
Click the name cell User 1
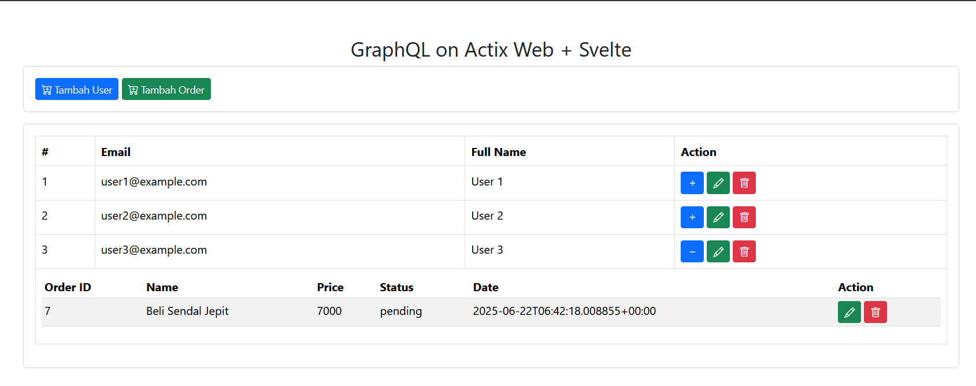(487, 181)
